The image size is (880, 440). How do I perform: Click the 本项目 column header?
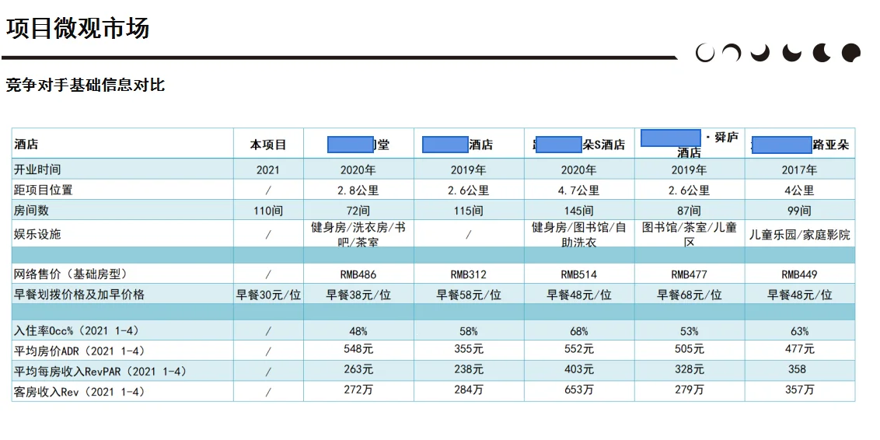pyautogui.click(x=267, y=145)
